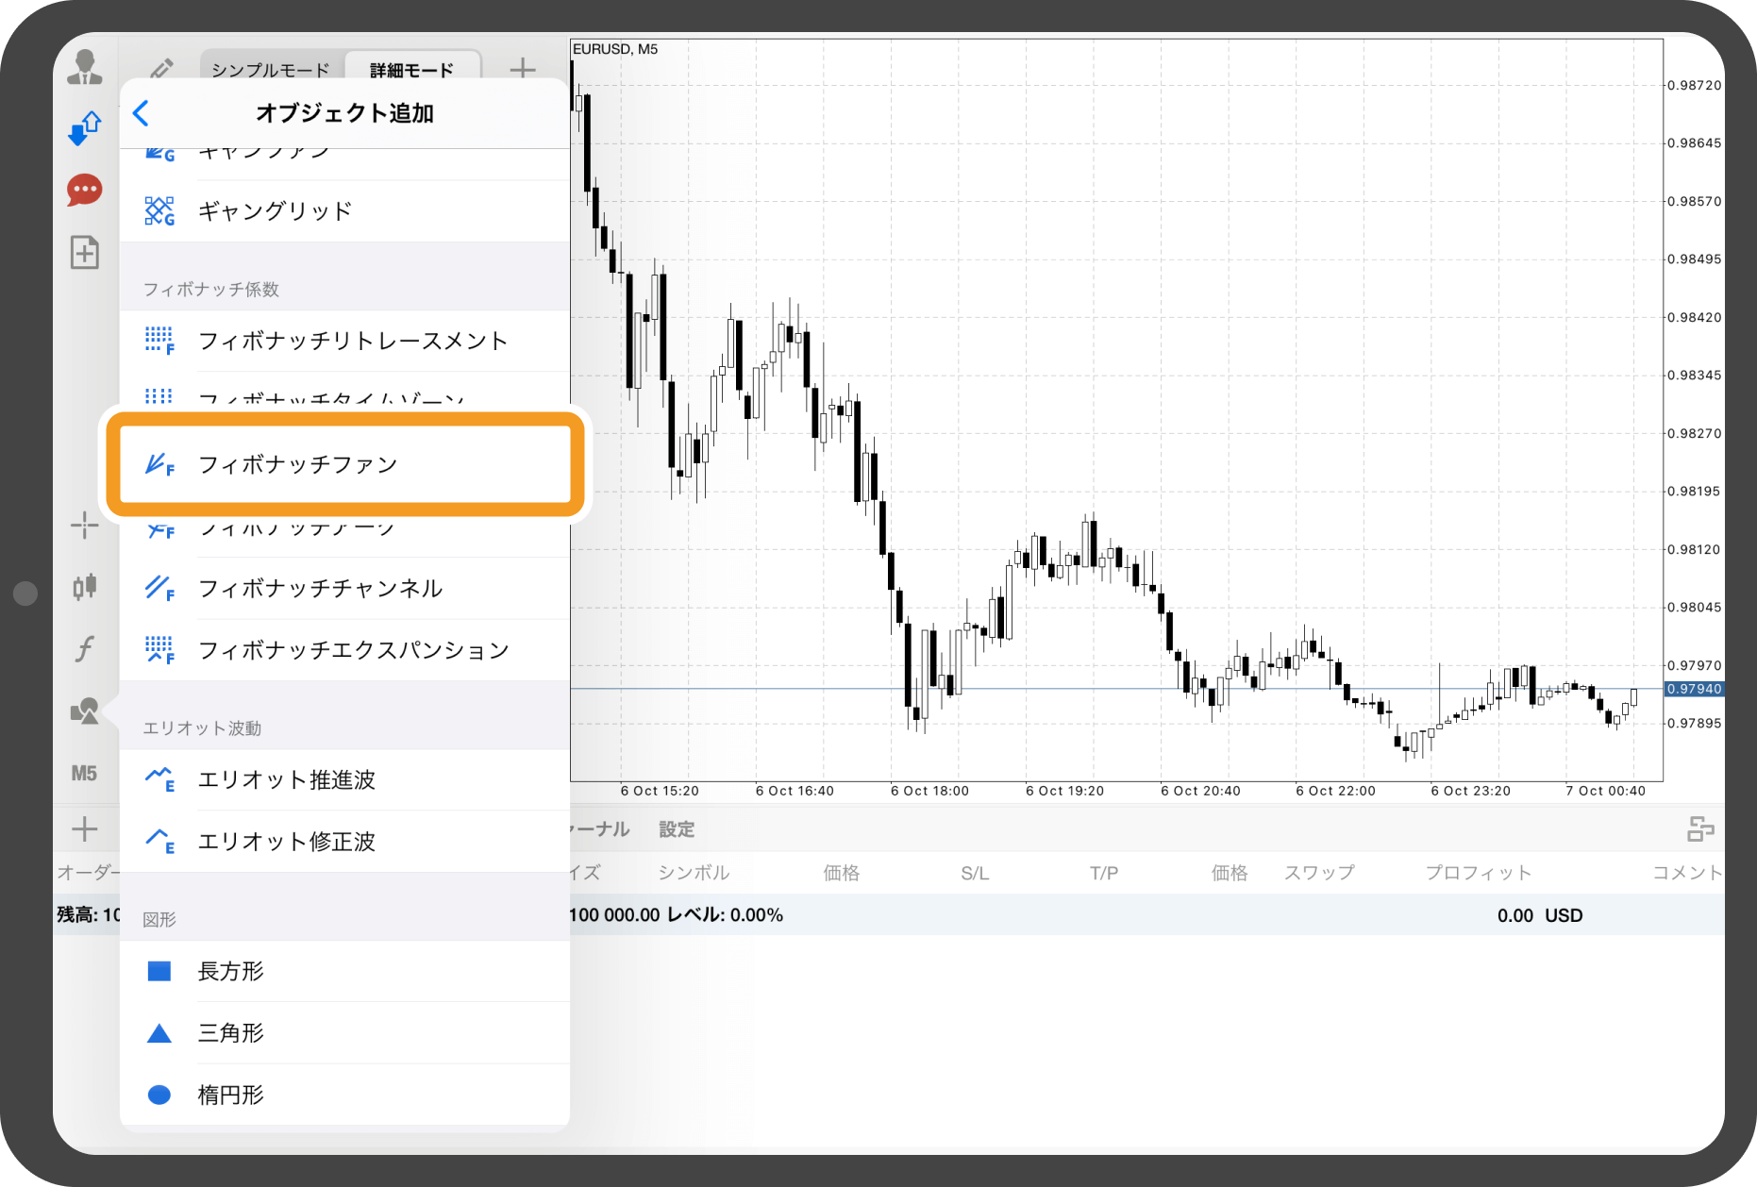Screen dimensions: 1757x1187
Task: Open indicators with the f icon
Action: [x=85, y=649]
